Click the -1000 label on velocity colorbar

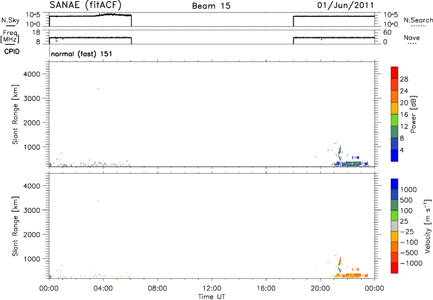(411, 263)
